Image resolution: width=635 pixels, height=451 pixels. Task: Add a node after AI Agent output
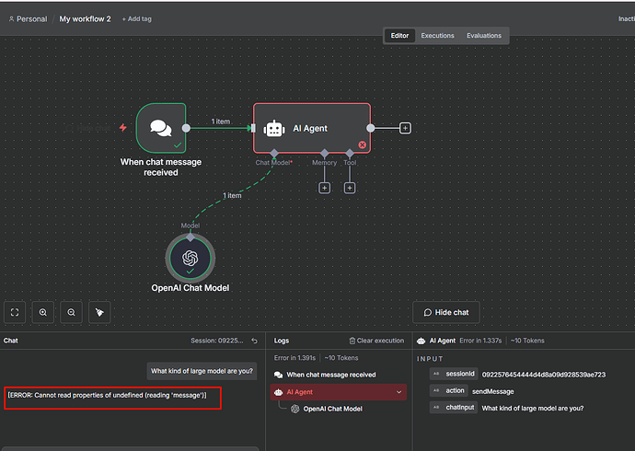(405, 128)
